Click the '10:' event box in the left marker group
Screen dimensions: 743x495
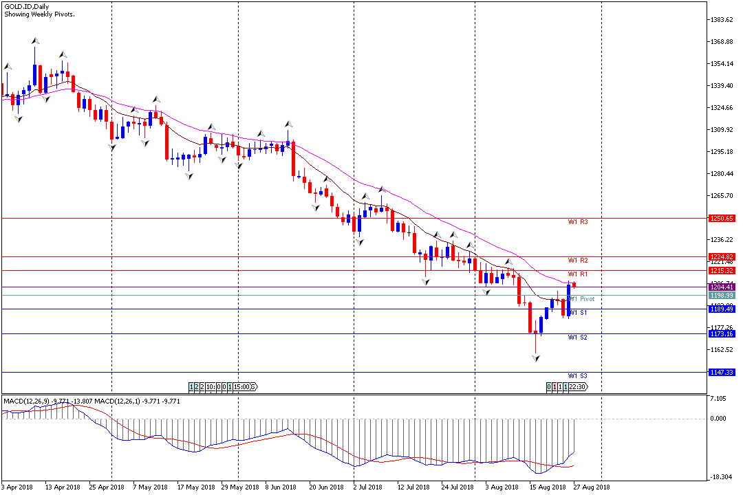tap(211, 387)
